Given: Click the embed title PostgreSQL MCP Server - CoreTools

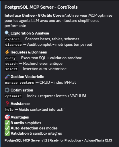Looking at the screenshot, I should [41, 7].
